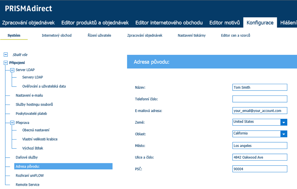The height and width of the screenshot is (189, 297).
Task: Open Řízení uživatele submenu
Action: 99,35
